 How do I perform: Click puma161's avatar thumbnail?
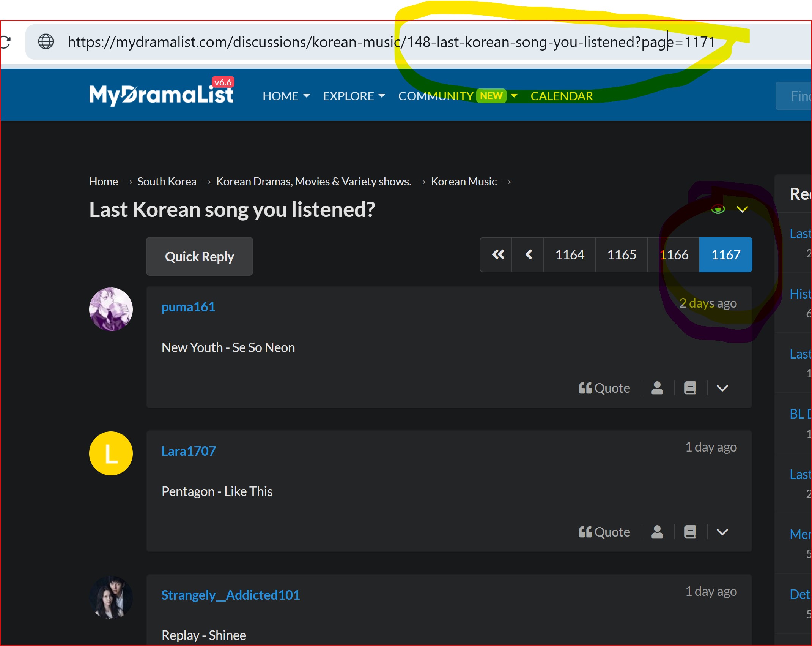point(111,309)
